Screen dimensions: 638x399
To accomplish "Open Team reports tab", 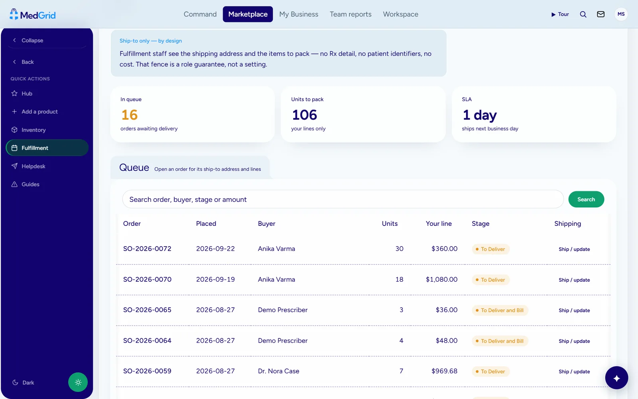I will pyautogui.click(x=351, y=14).
